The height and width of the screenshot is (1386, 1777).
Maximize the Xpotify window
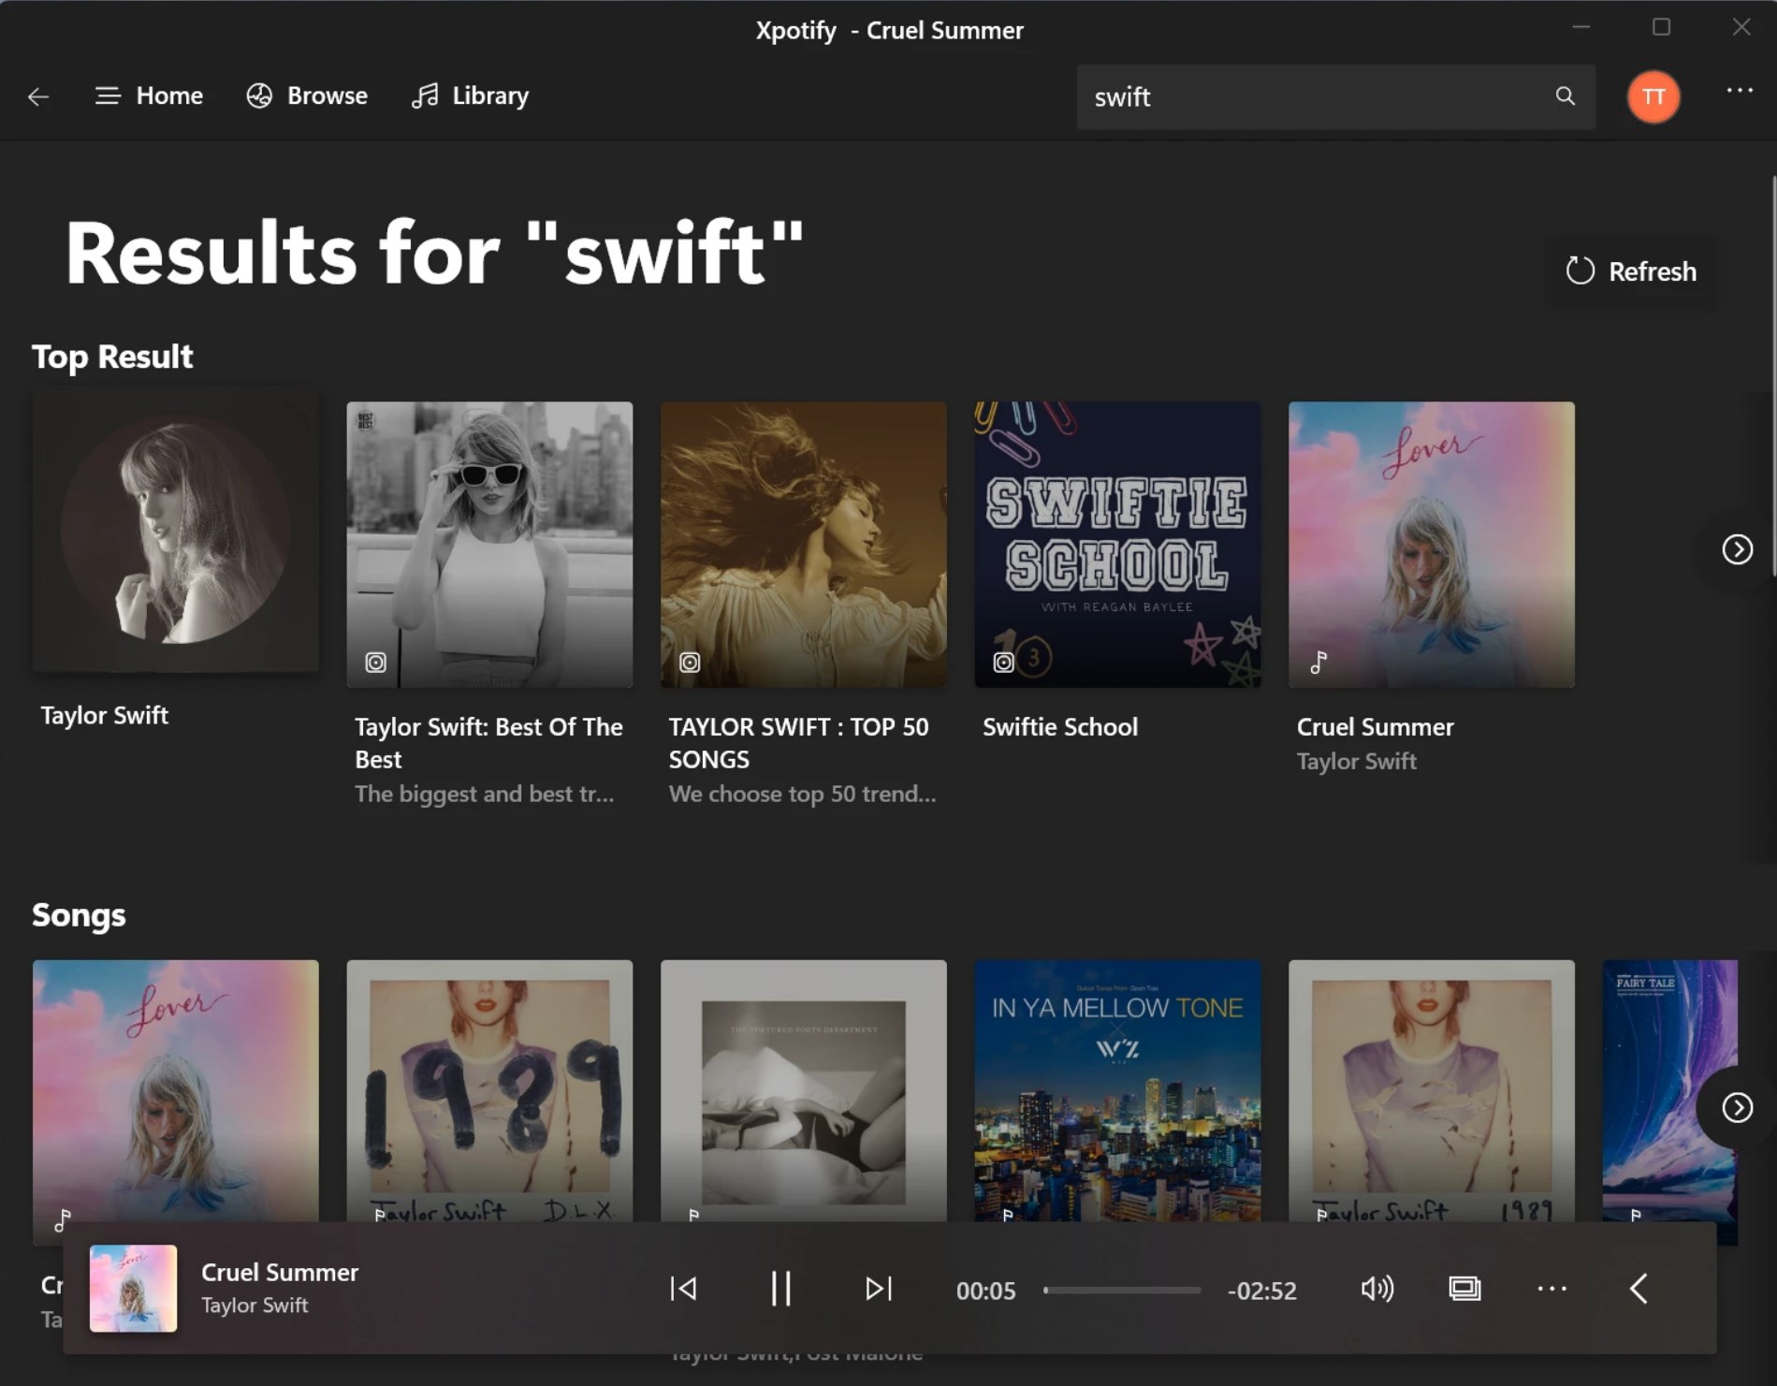[1661, 27]
